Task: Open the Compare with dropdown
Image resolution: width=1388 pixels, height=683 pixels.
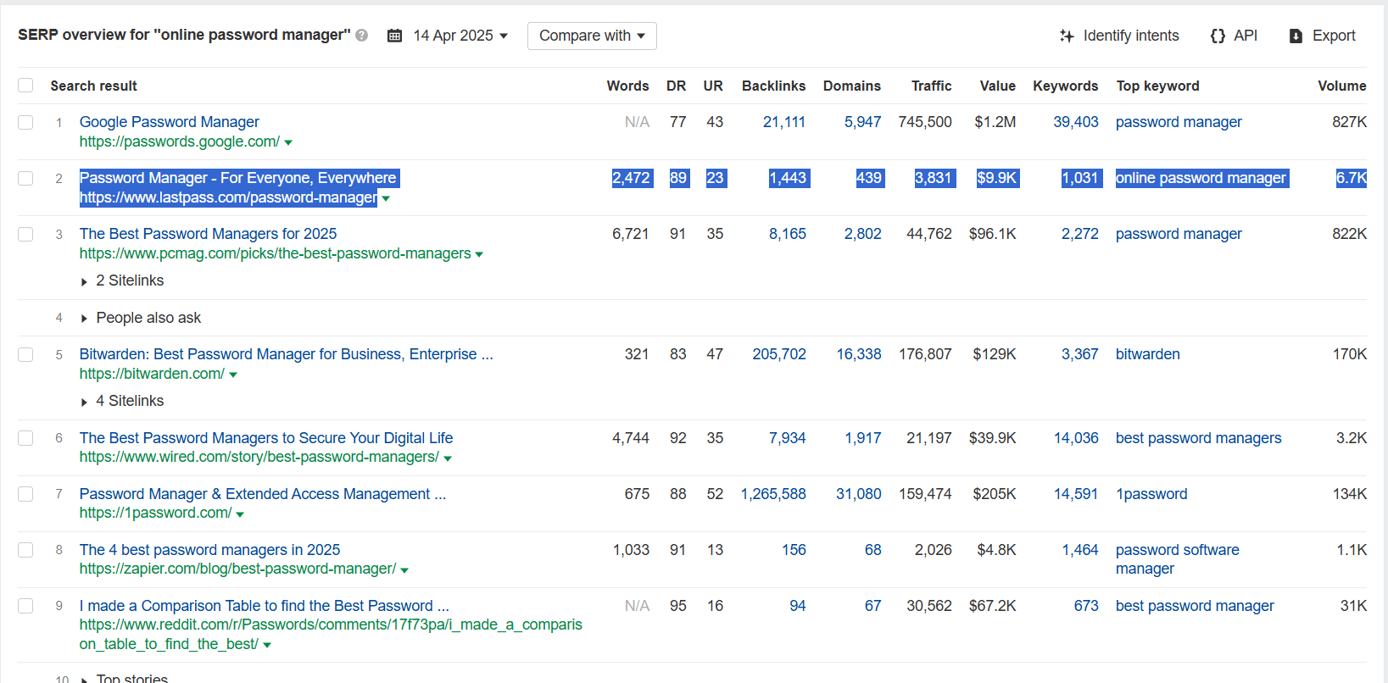Action: [x=592, y=36]
